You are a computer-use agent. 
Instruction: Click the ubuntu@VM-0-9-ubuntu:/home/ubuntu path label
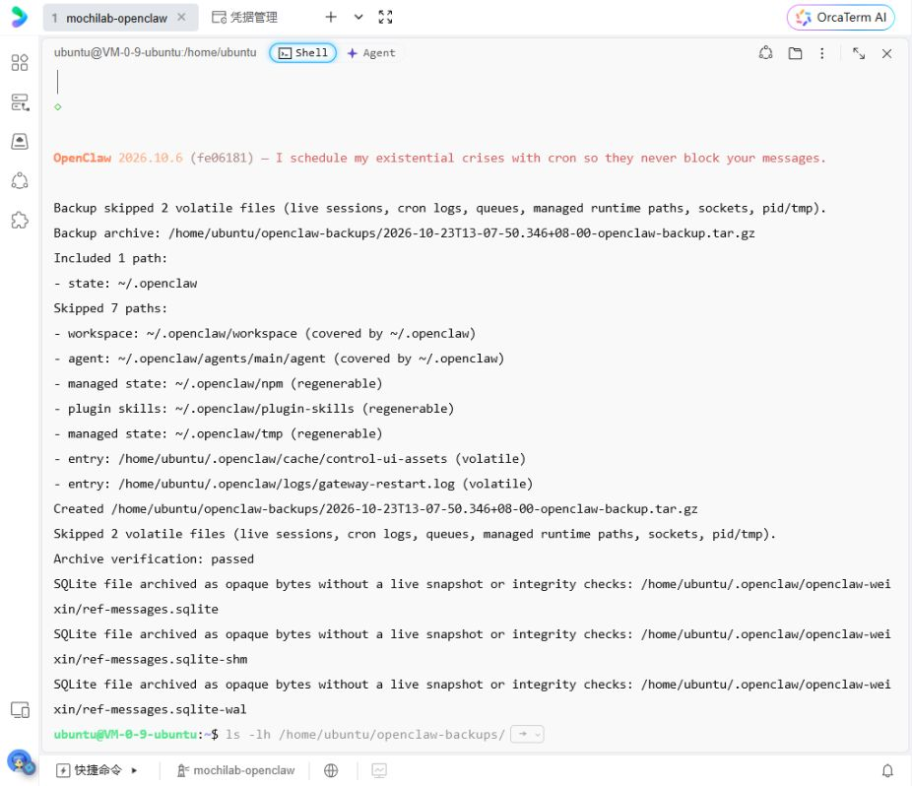tap(156, 52)
